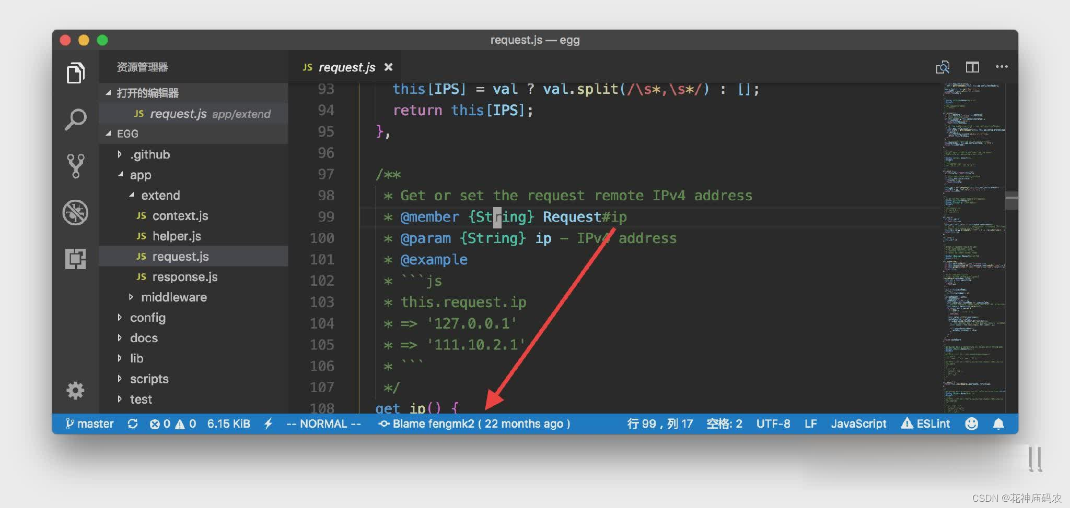Image resolution: width=1070 pixels, height=508 pixels.
Task: Click the this.request.ip comment line
Action: (463, 302)
